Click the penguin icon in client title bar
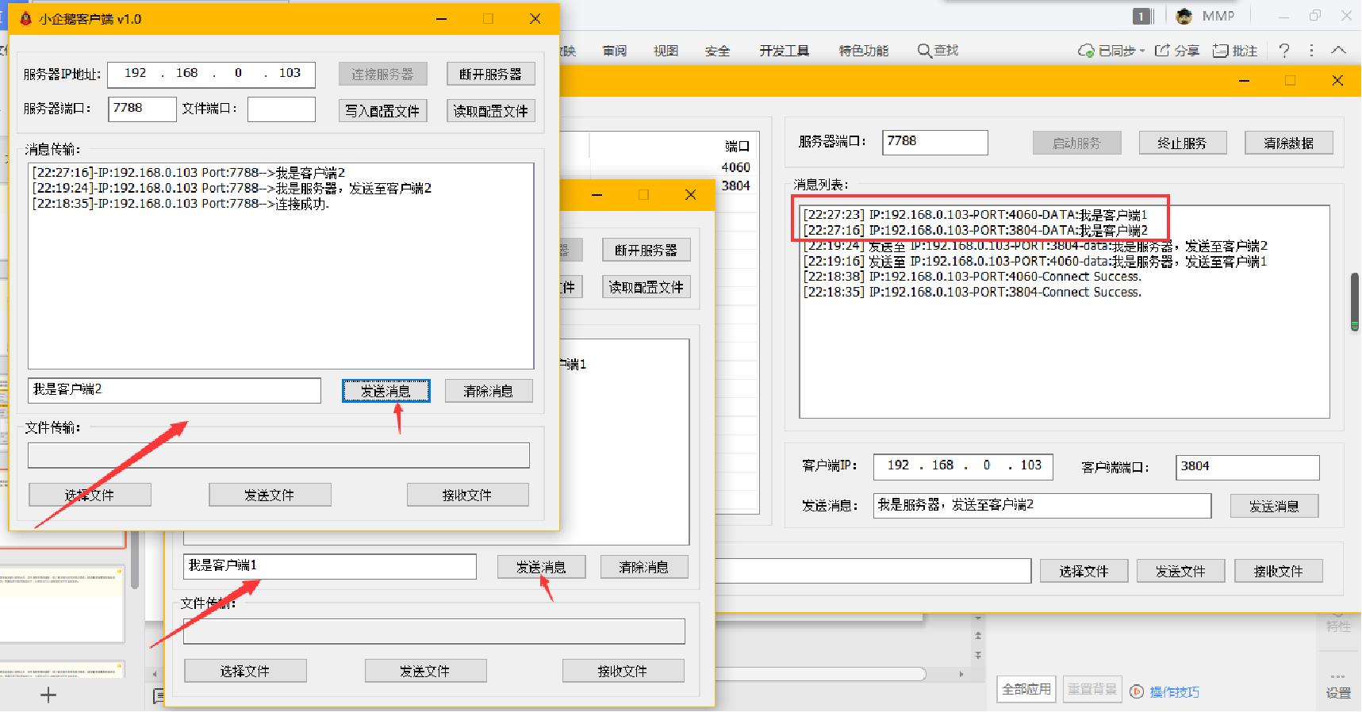The height and width of the screenshot is (712, 1362). tap(25, 18)
